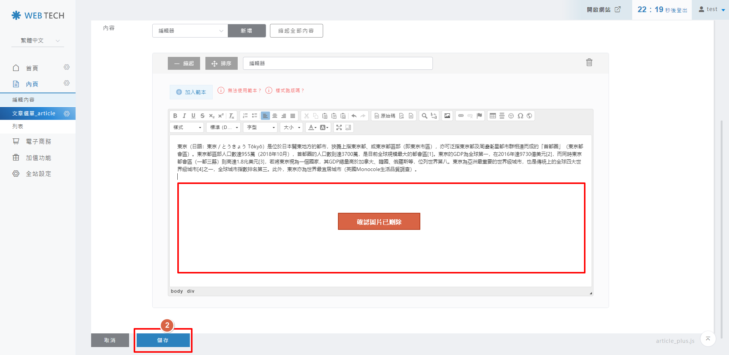Screen dimensions: 729x355
Task: Maximize the editor with the fullscreen icon
Action: pos(339,127)
